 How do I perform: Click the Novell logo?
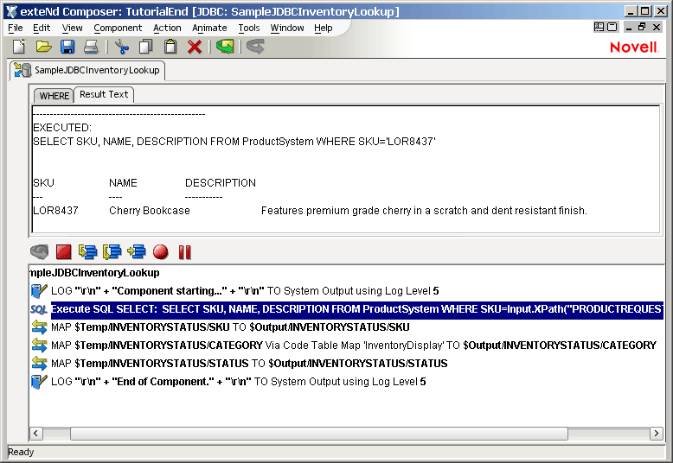click(x=634, y=48)
